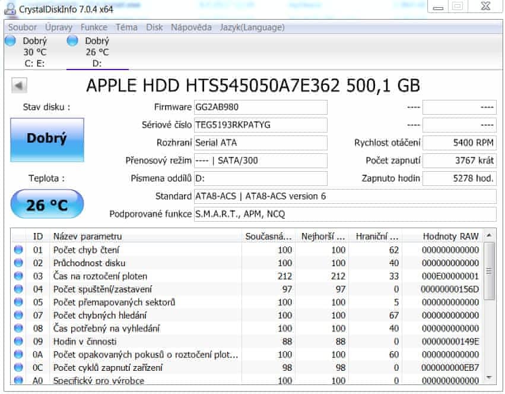Open the Disk menu
This screenshot has width=505, height=394.
click(x=154, y=27)
